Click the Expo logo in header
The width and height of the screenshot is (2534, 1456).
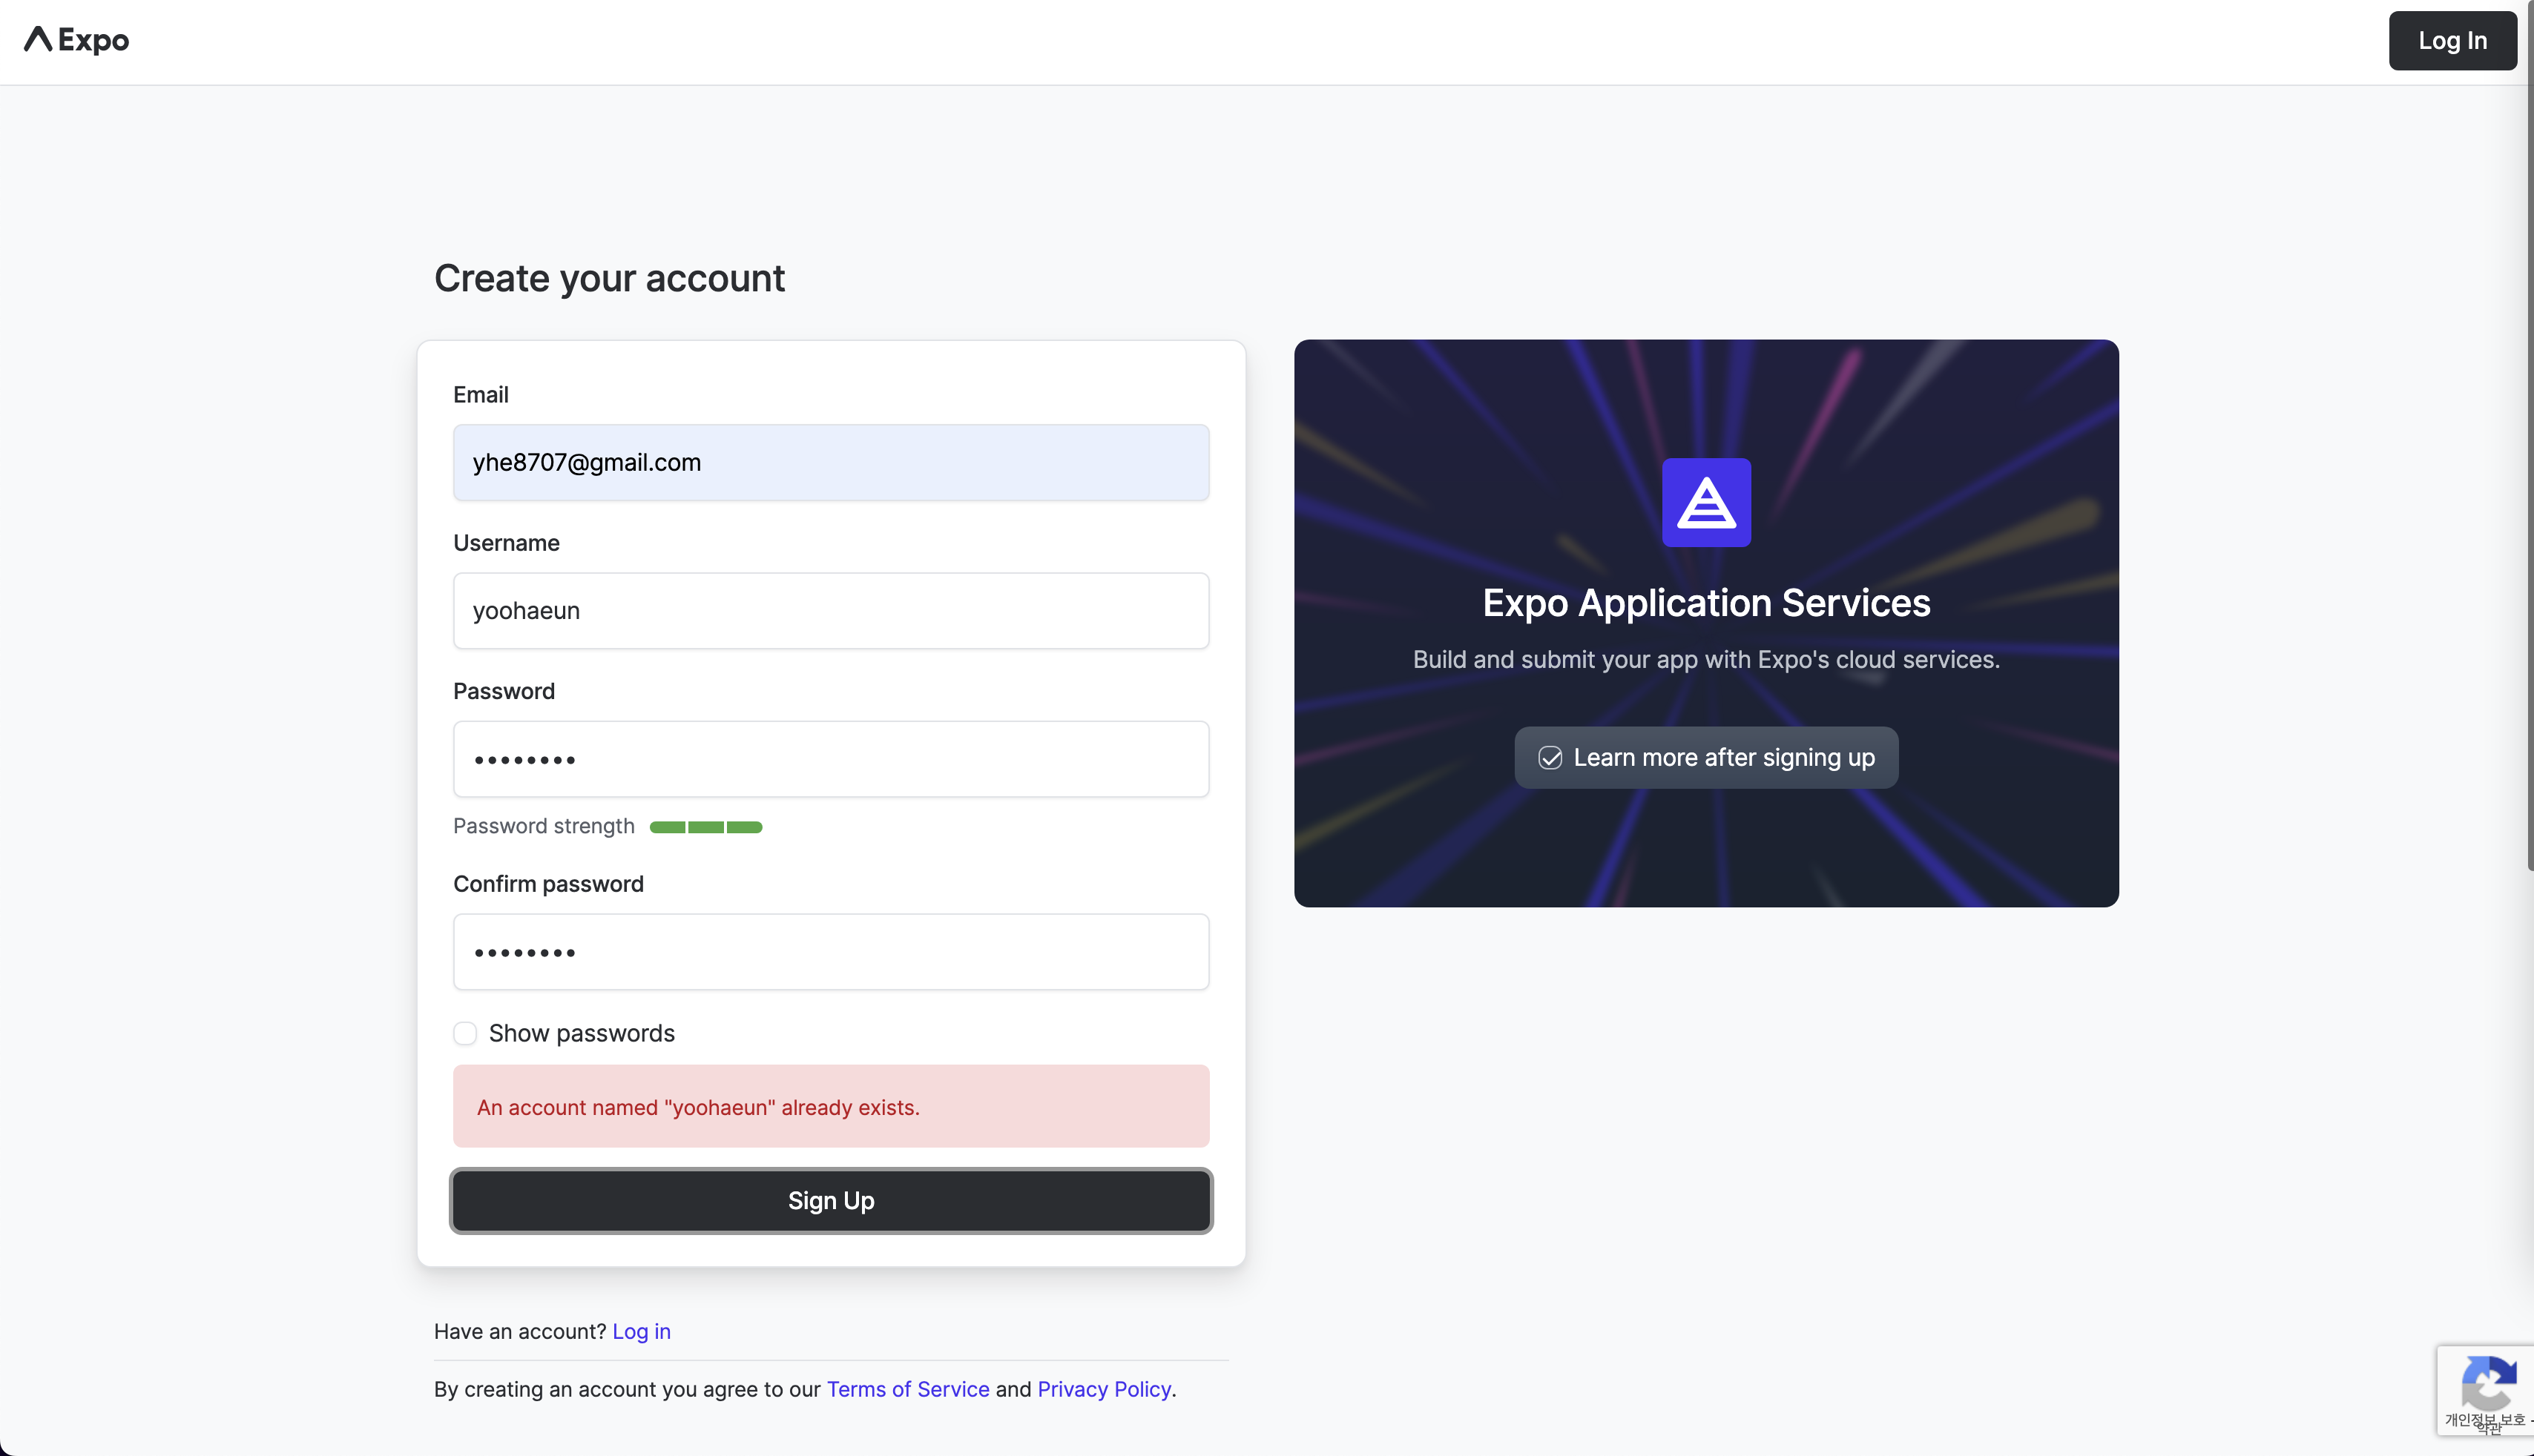77,40
